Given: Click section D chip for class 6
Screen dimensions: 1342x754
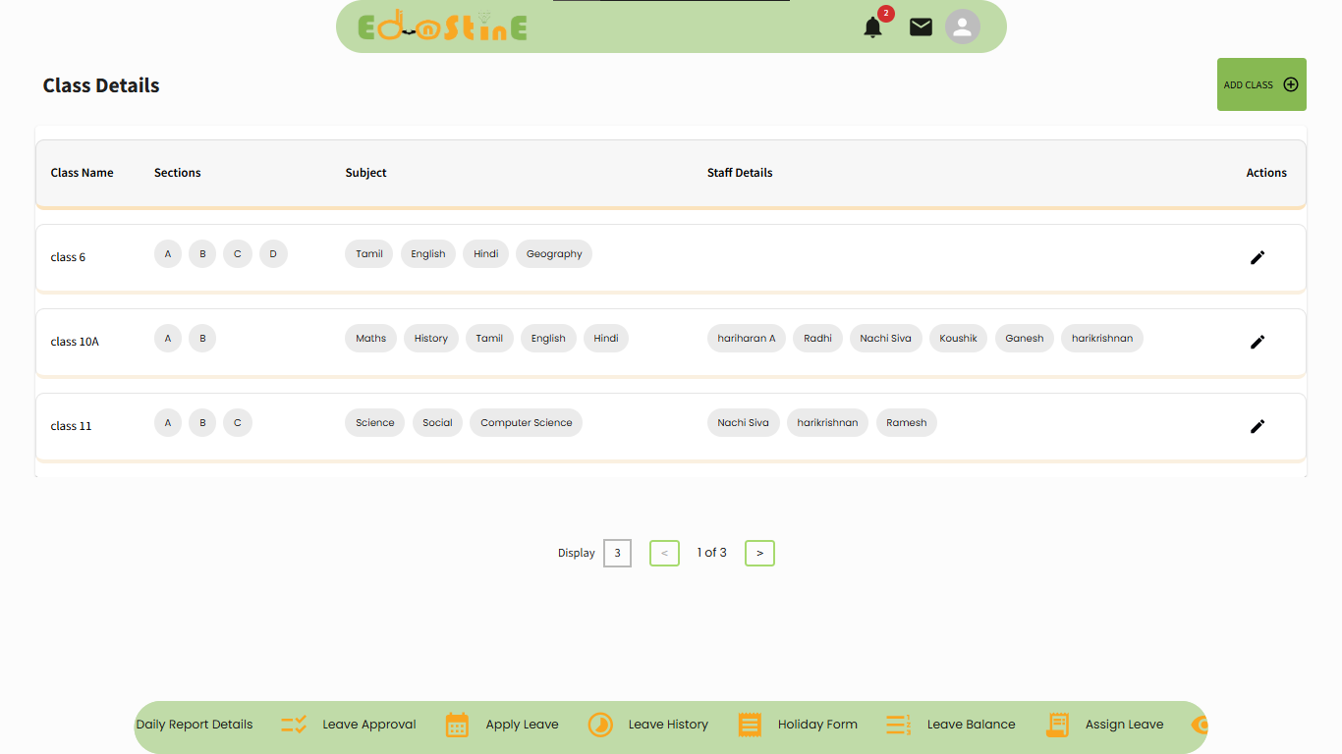Looking at the screenshot, I should pyautogui.click(x=273, y=254).
